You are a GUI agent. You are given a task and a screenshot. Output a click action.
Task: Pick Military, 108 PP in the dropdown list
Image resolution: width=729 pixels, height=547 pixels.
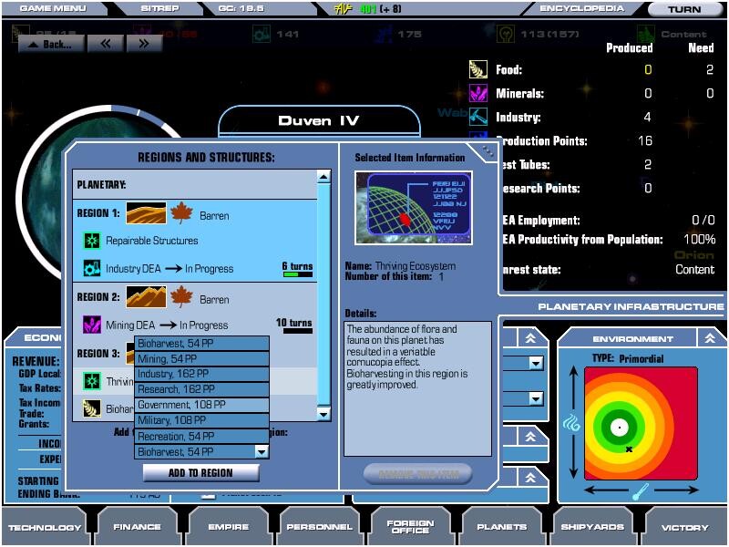201,420
